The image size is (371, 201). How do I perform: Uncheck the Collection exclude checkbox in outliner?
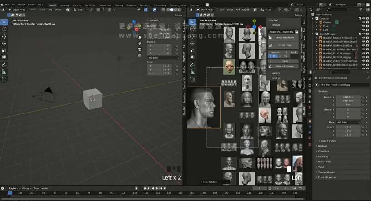(360, 18)
